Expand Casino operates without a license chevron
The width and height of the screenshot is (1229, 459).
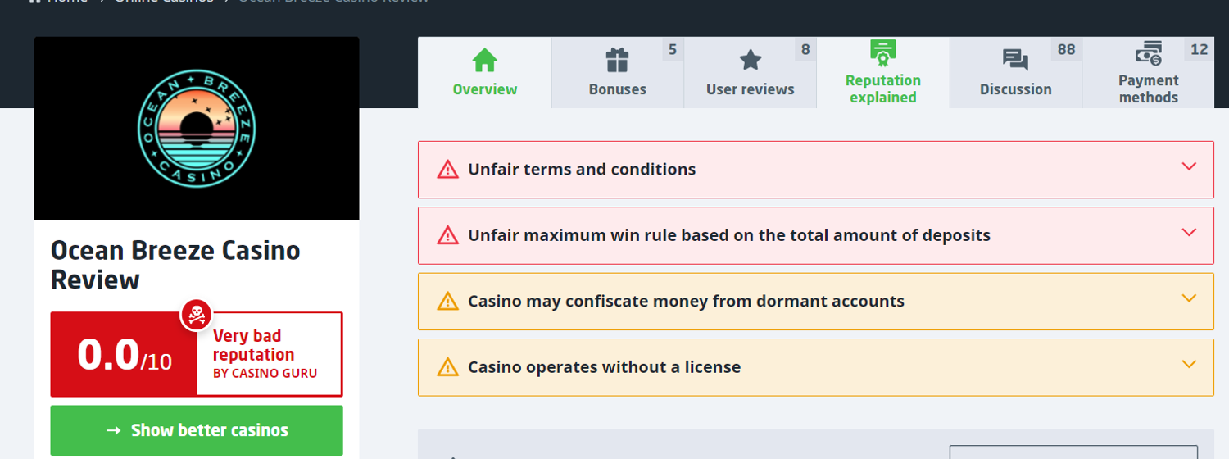(x=1189, y=364)
